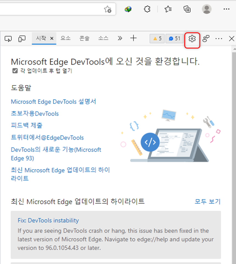
Task: Uncheck 각 업데이트 후 탭 열기 checkbox
Action: pyautogui.click(x=15, y=71)
